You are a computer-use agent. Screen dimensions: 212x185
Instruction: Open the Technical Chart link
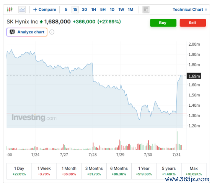click(x=190, y=10)
